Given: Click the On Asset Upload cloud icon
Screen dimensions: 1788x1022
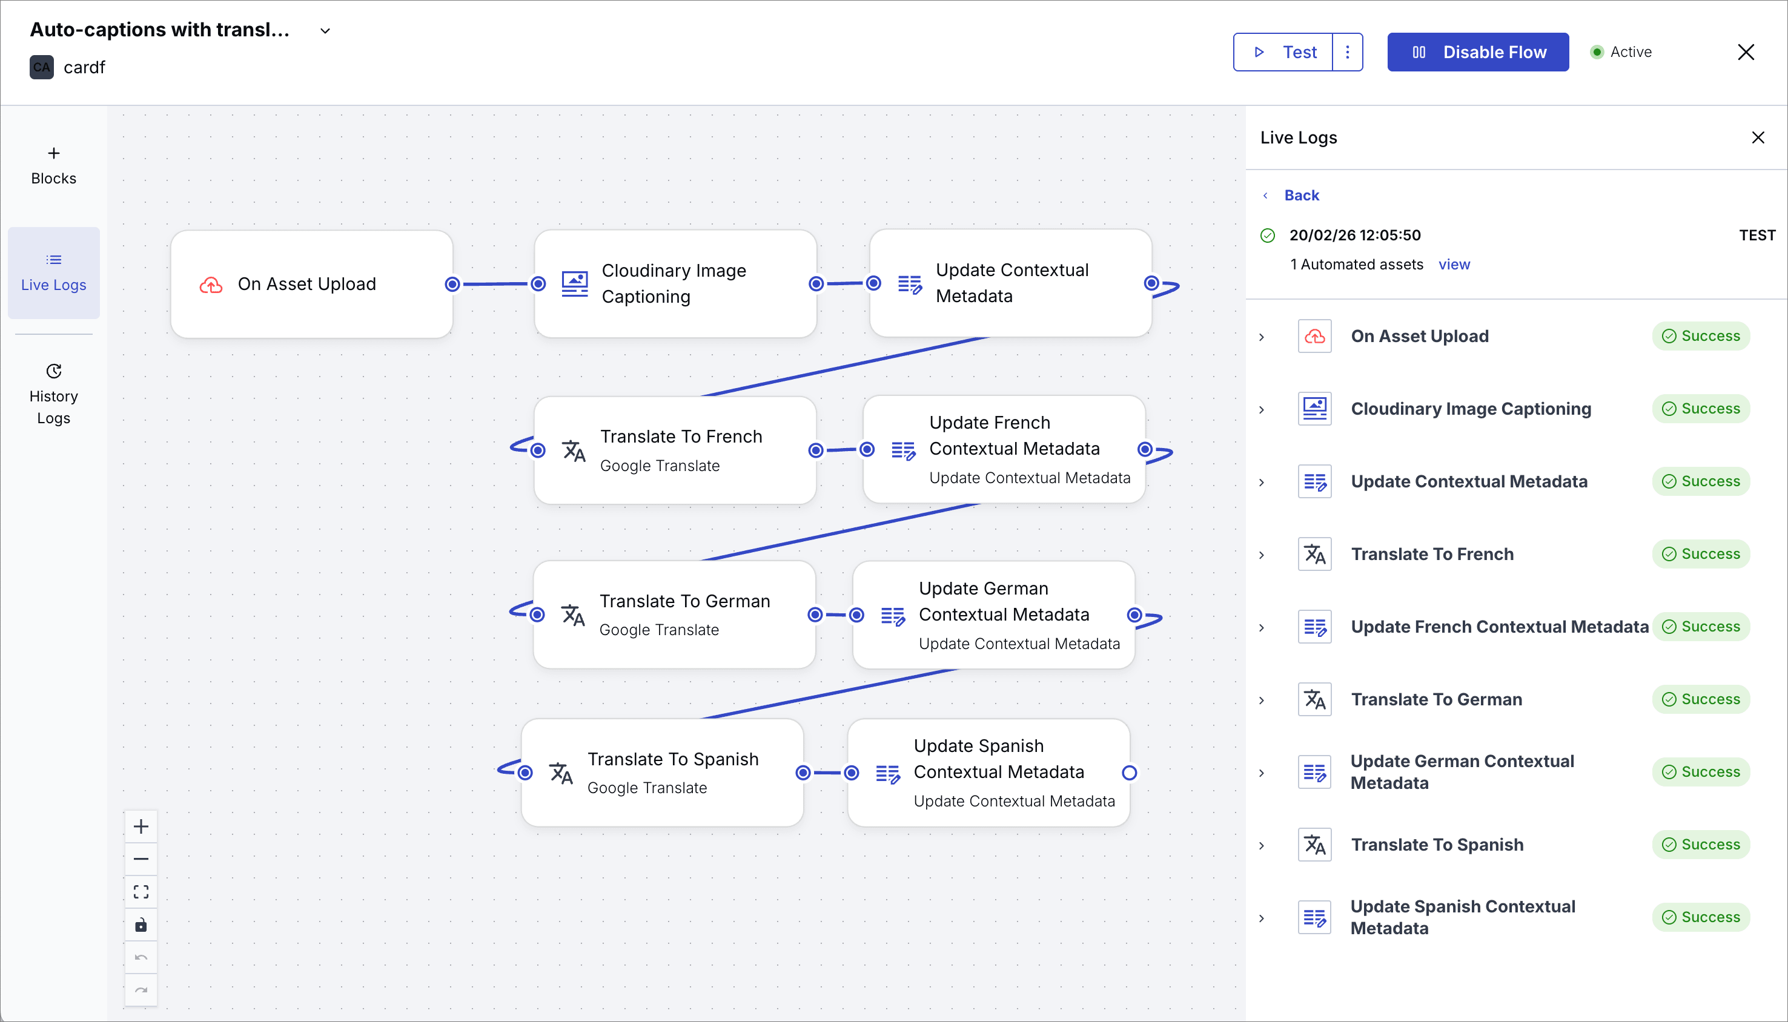Looking at the screenshot, I should pyautogui.click(x=211, y=285).
